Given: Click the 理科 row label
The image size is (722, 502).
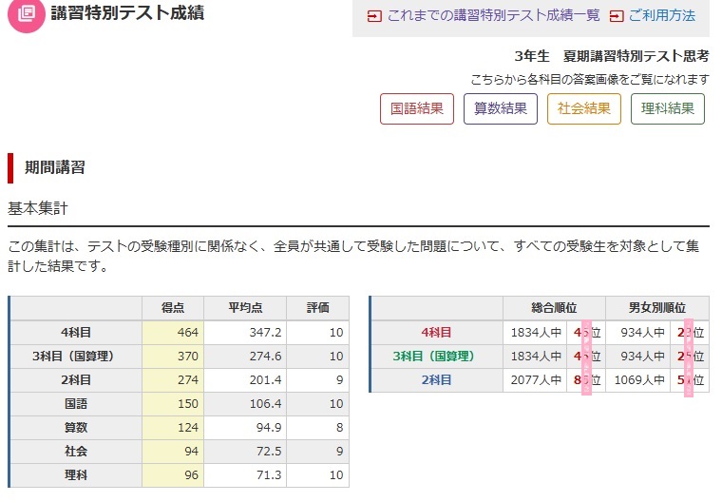Looking at the screenshot, I should 76,474.
